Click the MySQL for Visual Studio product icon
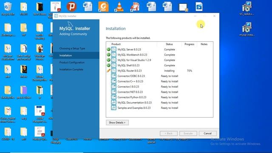Viewport: 272px width, 153px height. point(113,60)
